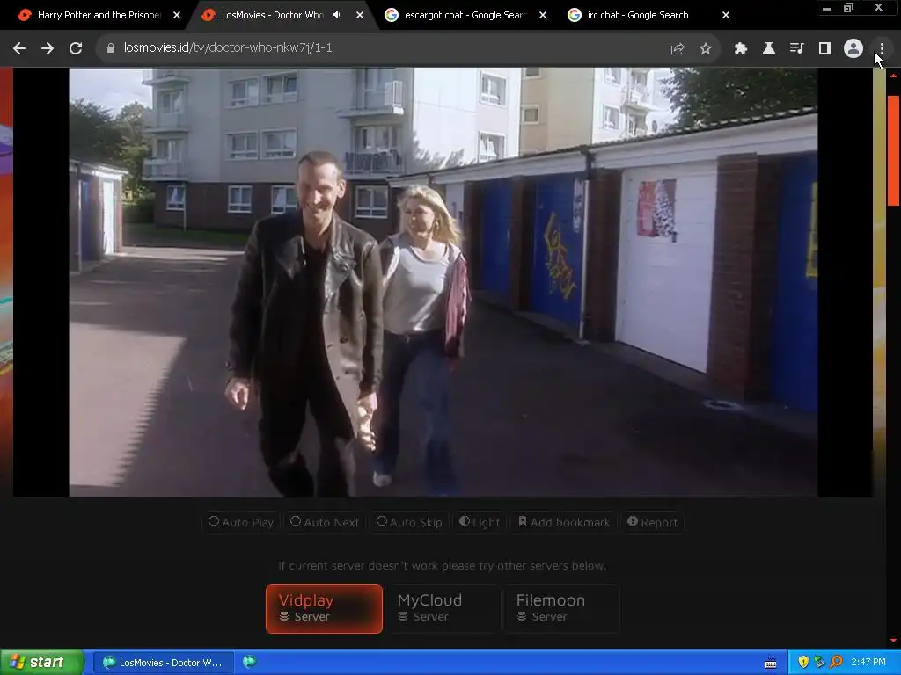
Task: Click the scrollbar down arrow
Action: click(x=894, y=641)
